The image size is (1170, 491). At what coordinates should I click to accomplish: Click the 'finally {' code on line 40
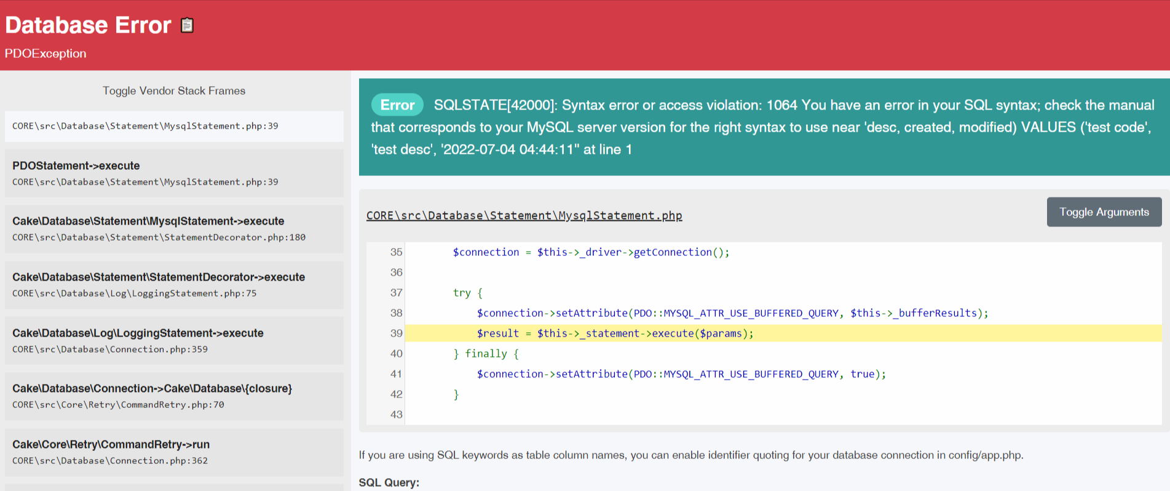coord(486,354)
